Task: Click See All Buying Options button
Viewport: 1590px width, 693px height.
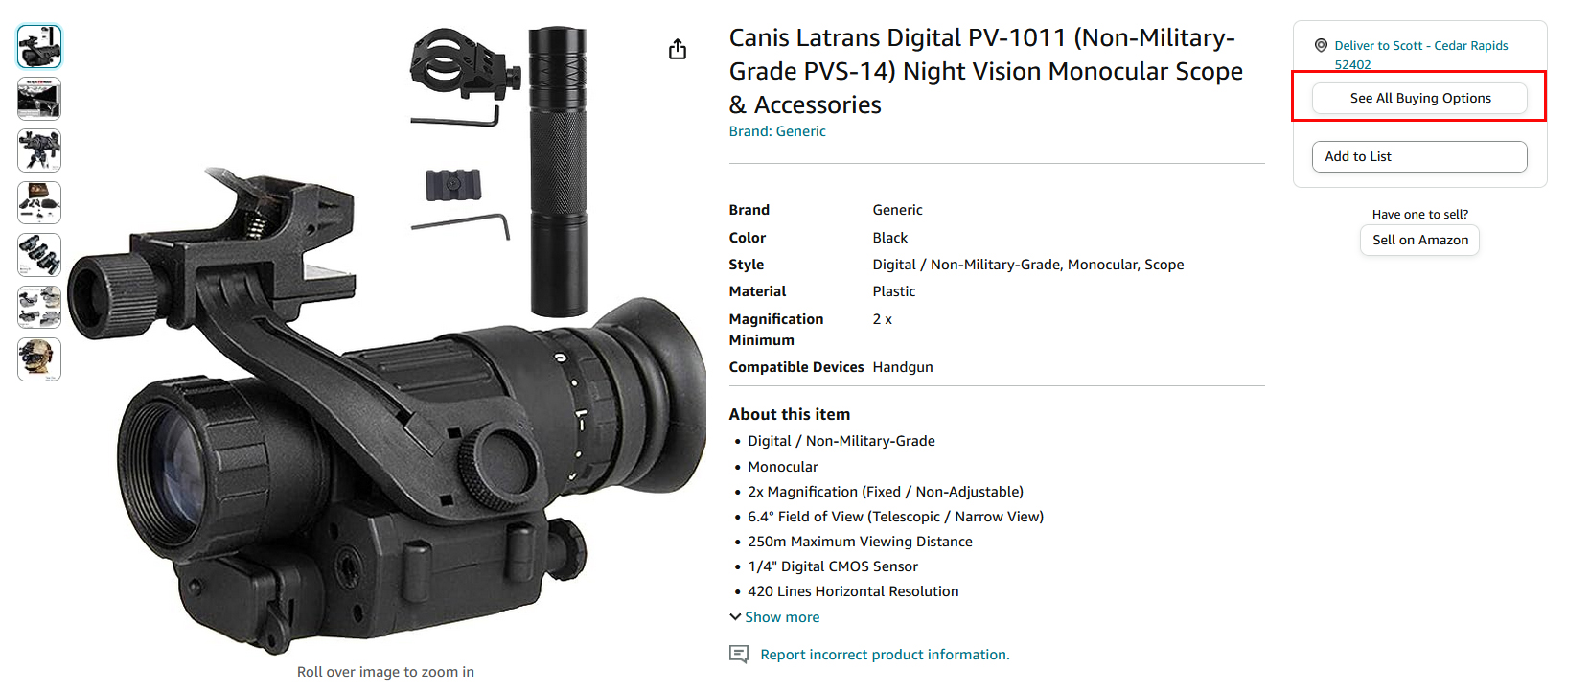Action: pos(1419,98)
